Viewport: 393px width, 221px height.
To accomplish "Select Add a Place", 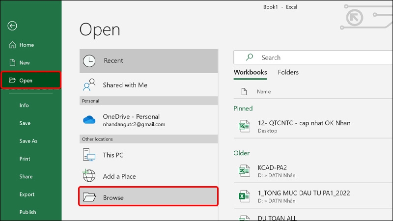I will pos(149,176).
